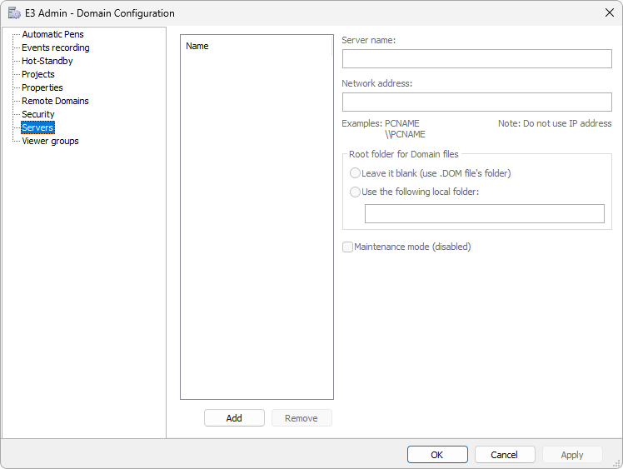
Task: Select the Servers tree item
Action: (x=37, y=127)
